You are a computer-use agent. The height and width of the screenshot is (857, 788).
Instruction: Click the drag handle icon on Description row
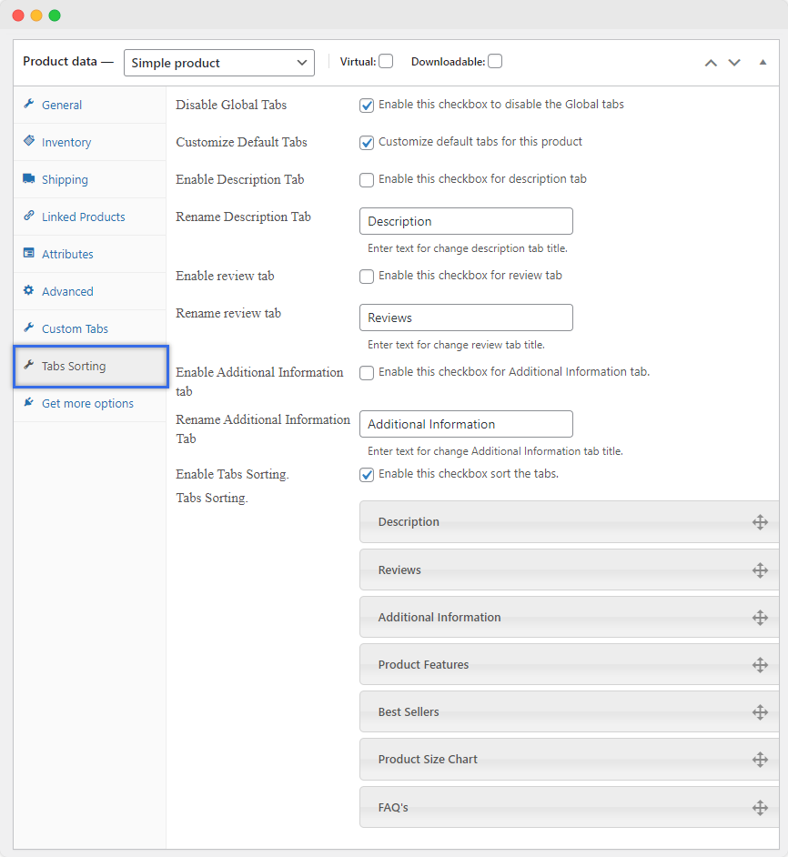[x=760, y=522]
